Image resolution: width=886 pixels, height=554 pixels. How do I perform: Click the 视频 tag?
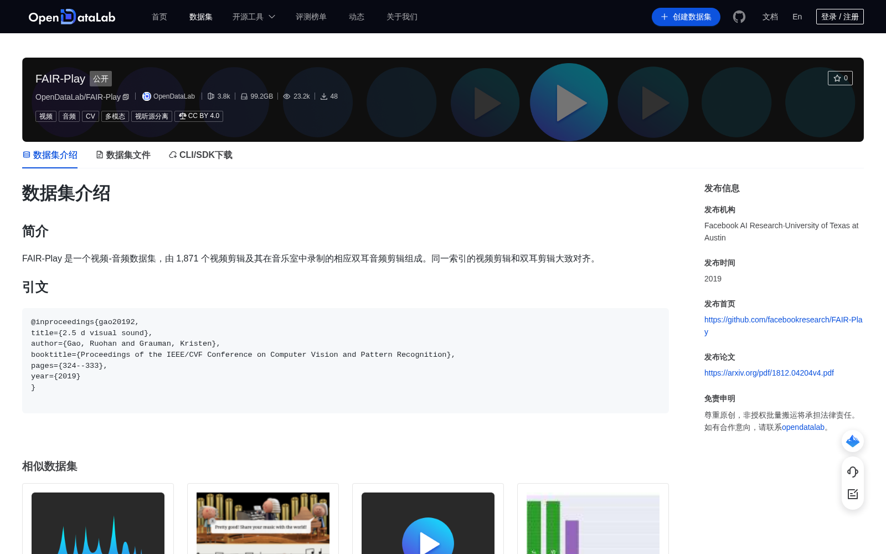(46, 116)
